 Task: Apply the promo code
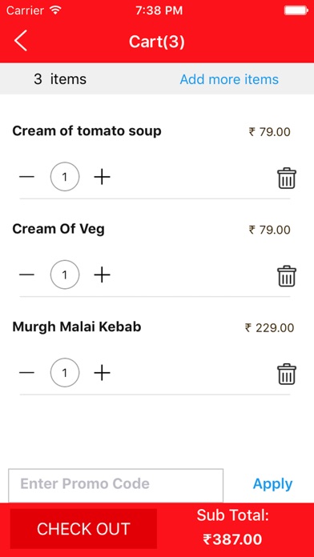point(273,484)
